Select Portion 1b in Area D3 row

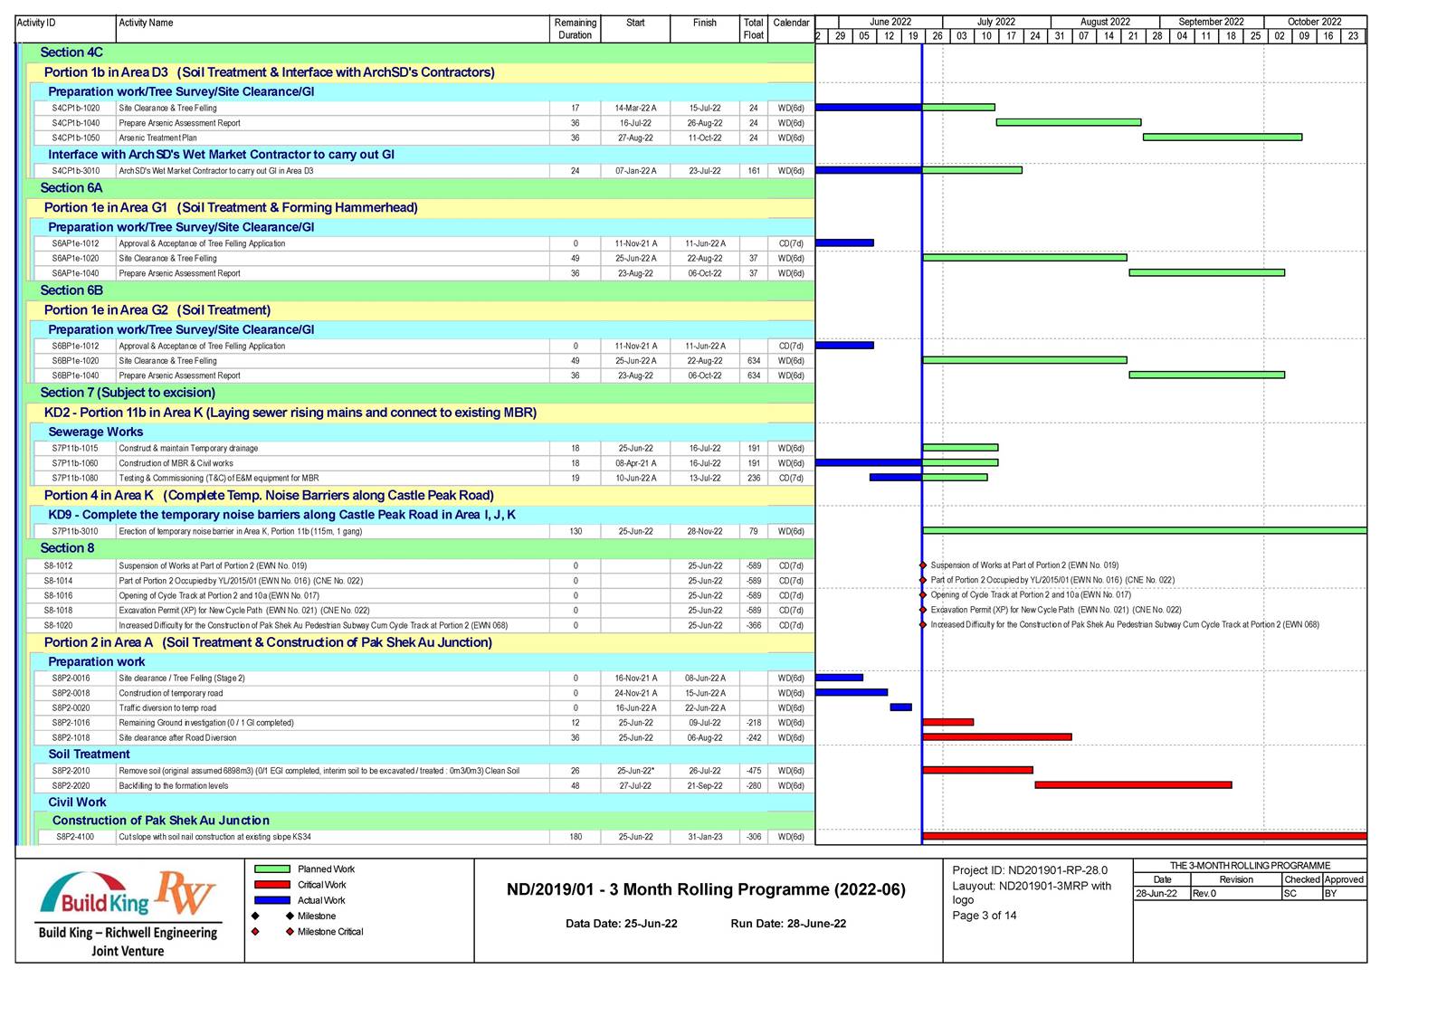point(420,72)
